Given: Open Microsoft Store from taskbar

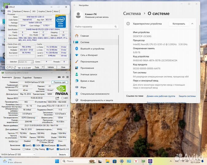Looking at the screenshot, I should [x=115, y=161].
